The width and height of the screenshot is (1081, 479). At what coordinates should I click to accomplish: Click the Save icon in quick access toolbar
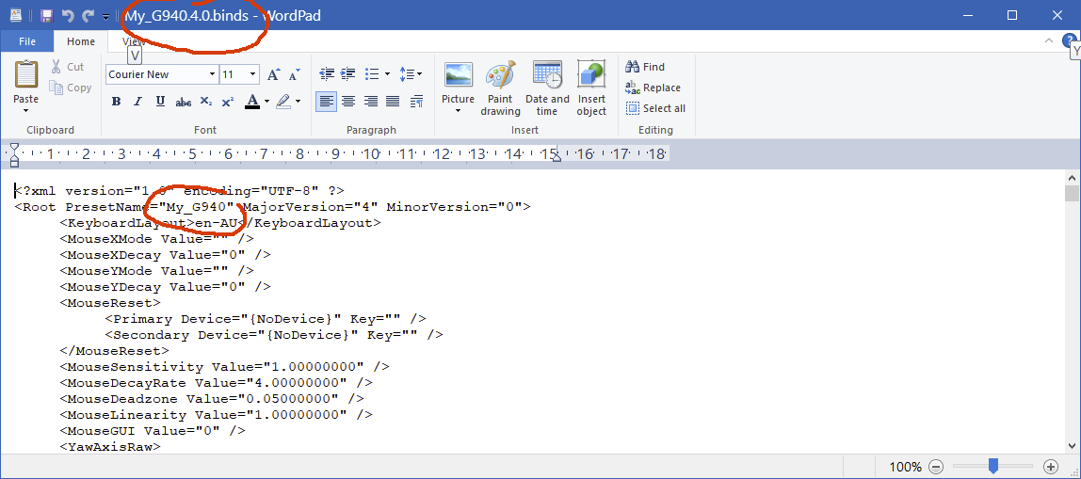tap(47, 15)
